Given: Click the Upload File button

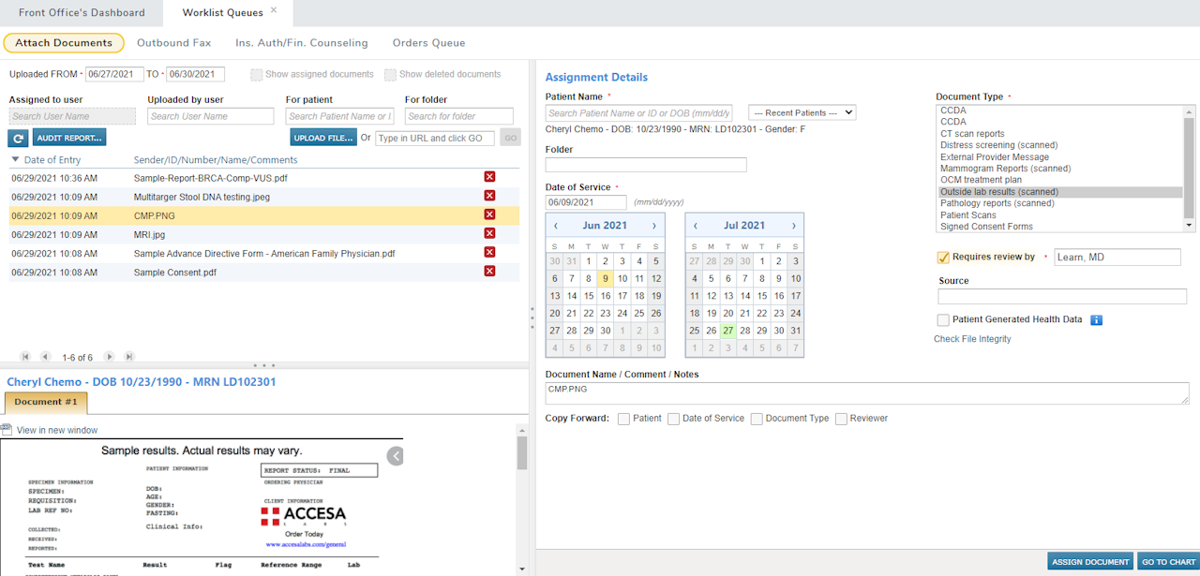Looking at the screenshot, I should 323,138.
